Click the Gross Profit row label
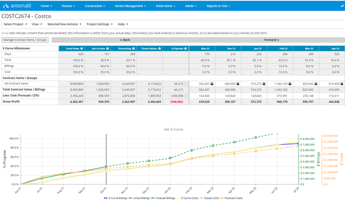 [11, 101]
